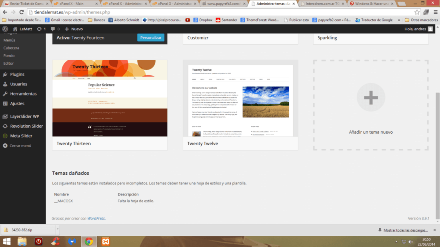Go back with browser back arrow
The height and width of the screenshot is (247, 440).
pos(5,12)
